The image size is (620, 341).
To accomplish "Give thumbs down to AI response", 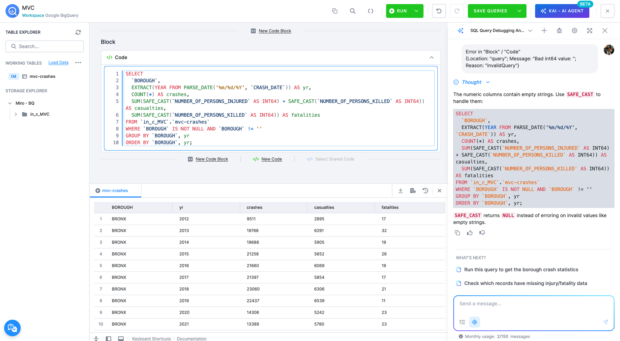I will [x=482, y=233].
